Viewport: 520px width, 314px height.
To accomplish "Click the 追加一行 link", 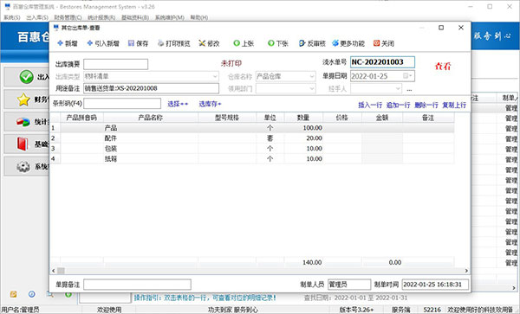I will pos(399,106).
